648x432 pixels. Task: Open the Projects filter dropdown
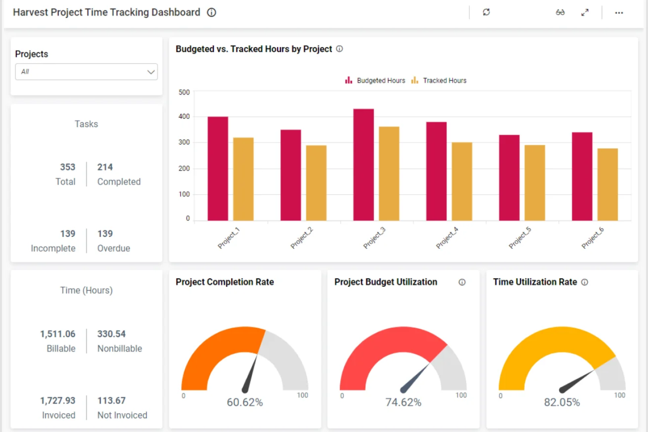86,71
